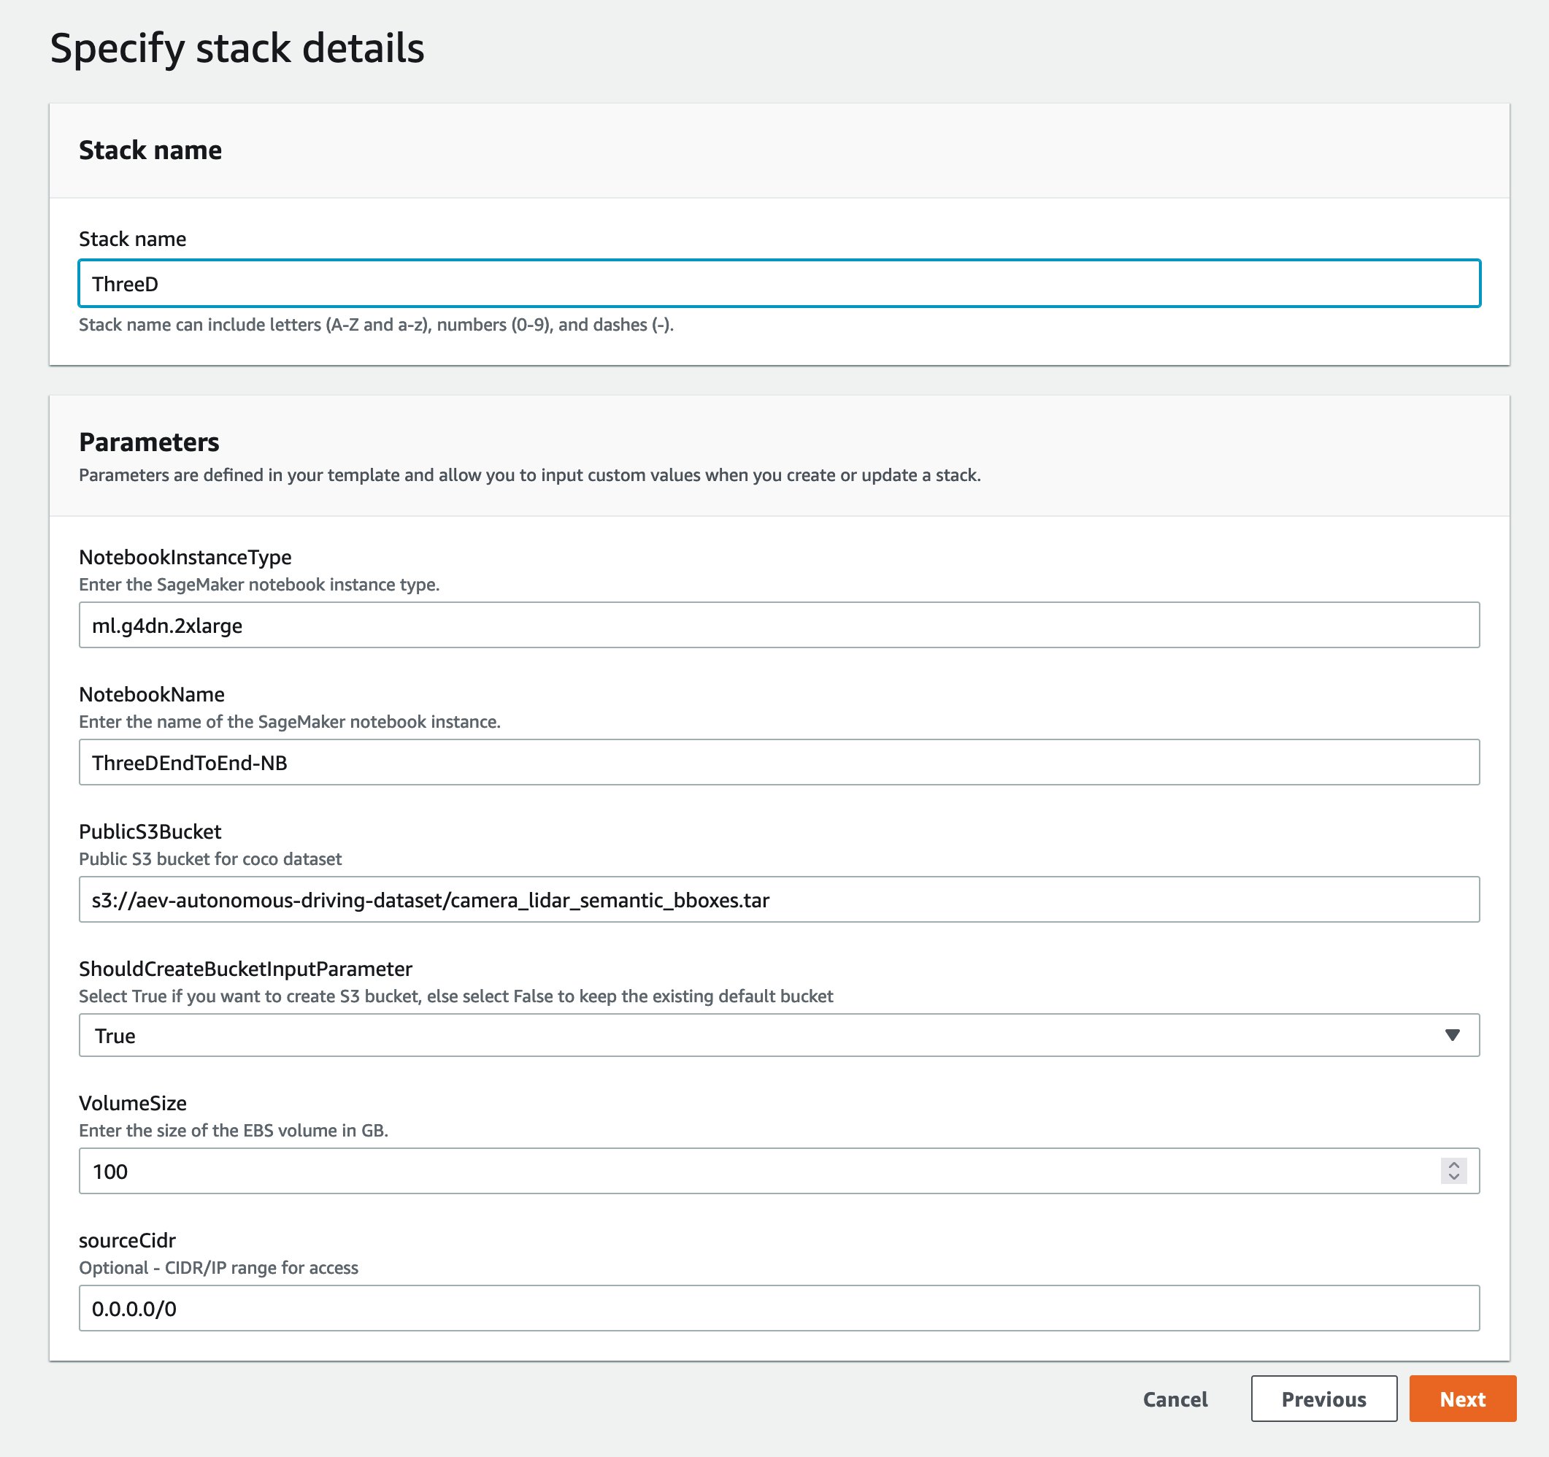Click the 'Select True if you want to create S3 bucket' text
Image resolution: width=1549 pixels, height=1457 pixels.
click(x=456, y=996)
